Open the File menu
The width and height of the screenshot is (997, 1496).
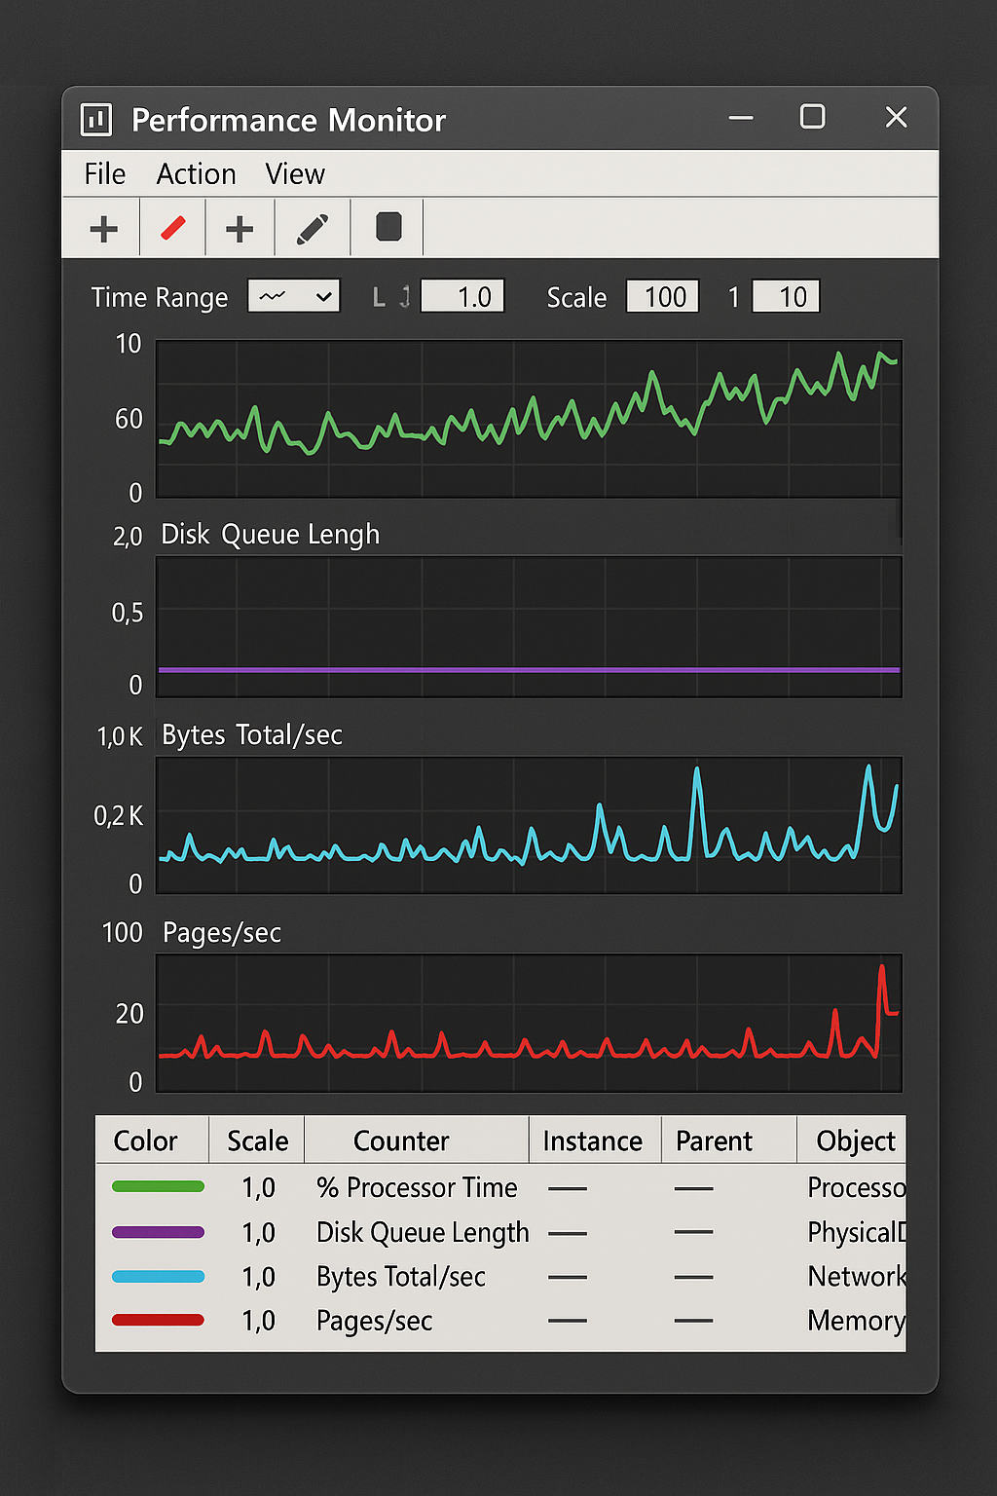104,174
